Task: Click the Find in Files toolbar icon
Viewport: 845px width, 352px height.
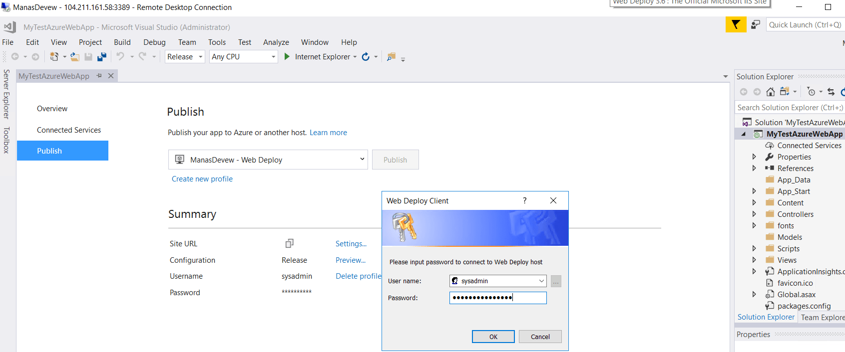Action: click(x=391, y=57)
